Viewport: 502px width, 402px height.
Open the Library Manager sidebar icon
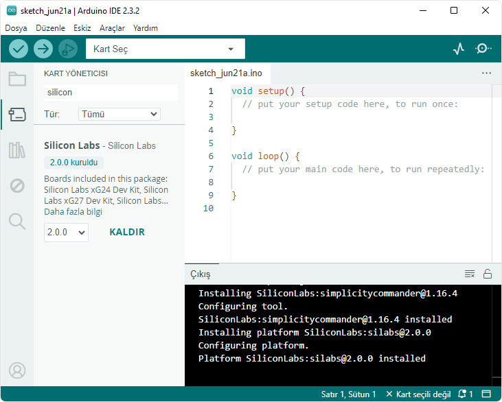click(x=17, y=150)
